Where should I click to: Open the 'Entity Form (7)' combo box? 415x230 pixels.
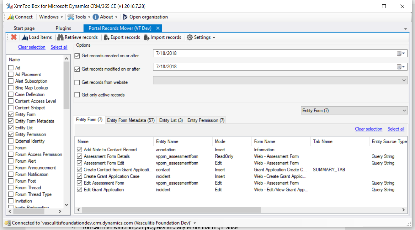(x=354, y=111)
